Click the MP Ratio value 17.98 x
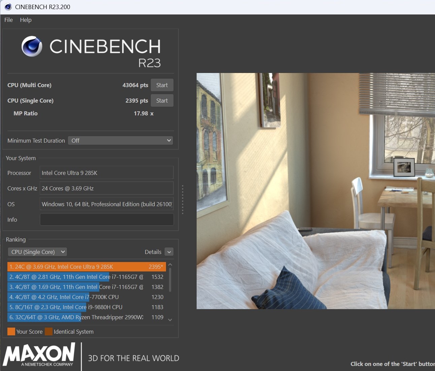This screenshot has height=371, width=435. 144,113
